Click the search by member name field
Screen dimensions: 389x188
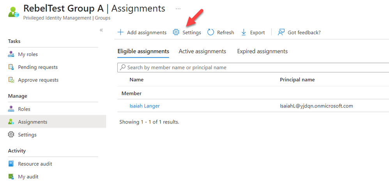click(x=253, y=67)
